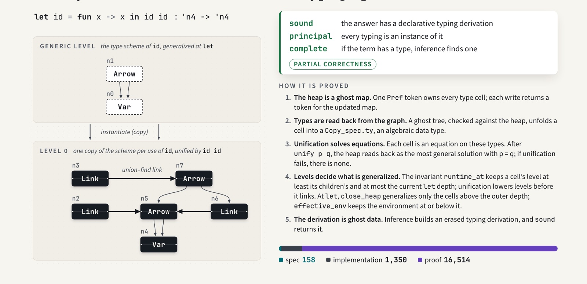The height and width of the screenshot is (284, 587).
Task: Click the n0 dashed Var node
Action: pos(124,107)
